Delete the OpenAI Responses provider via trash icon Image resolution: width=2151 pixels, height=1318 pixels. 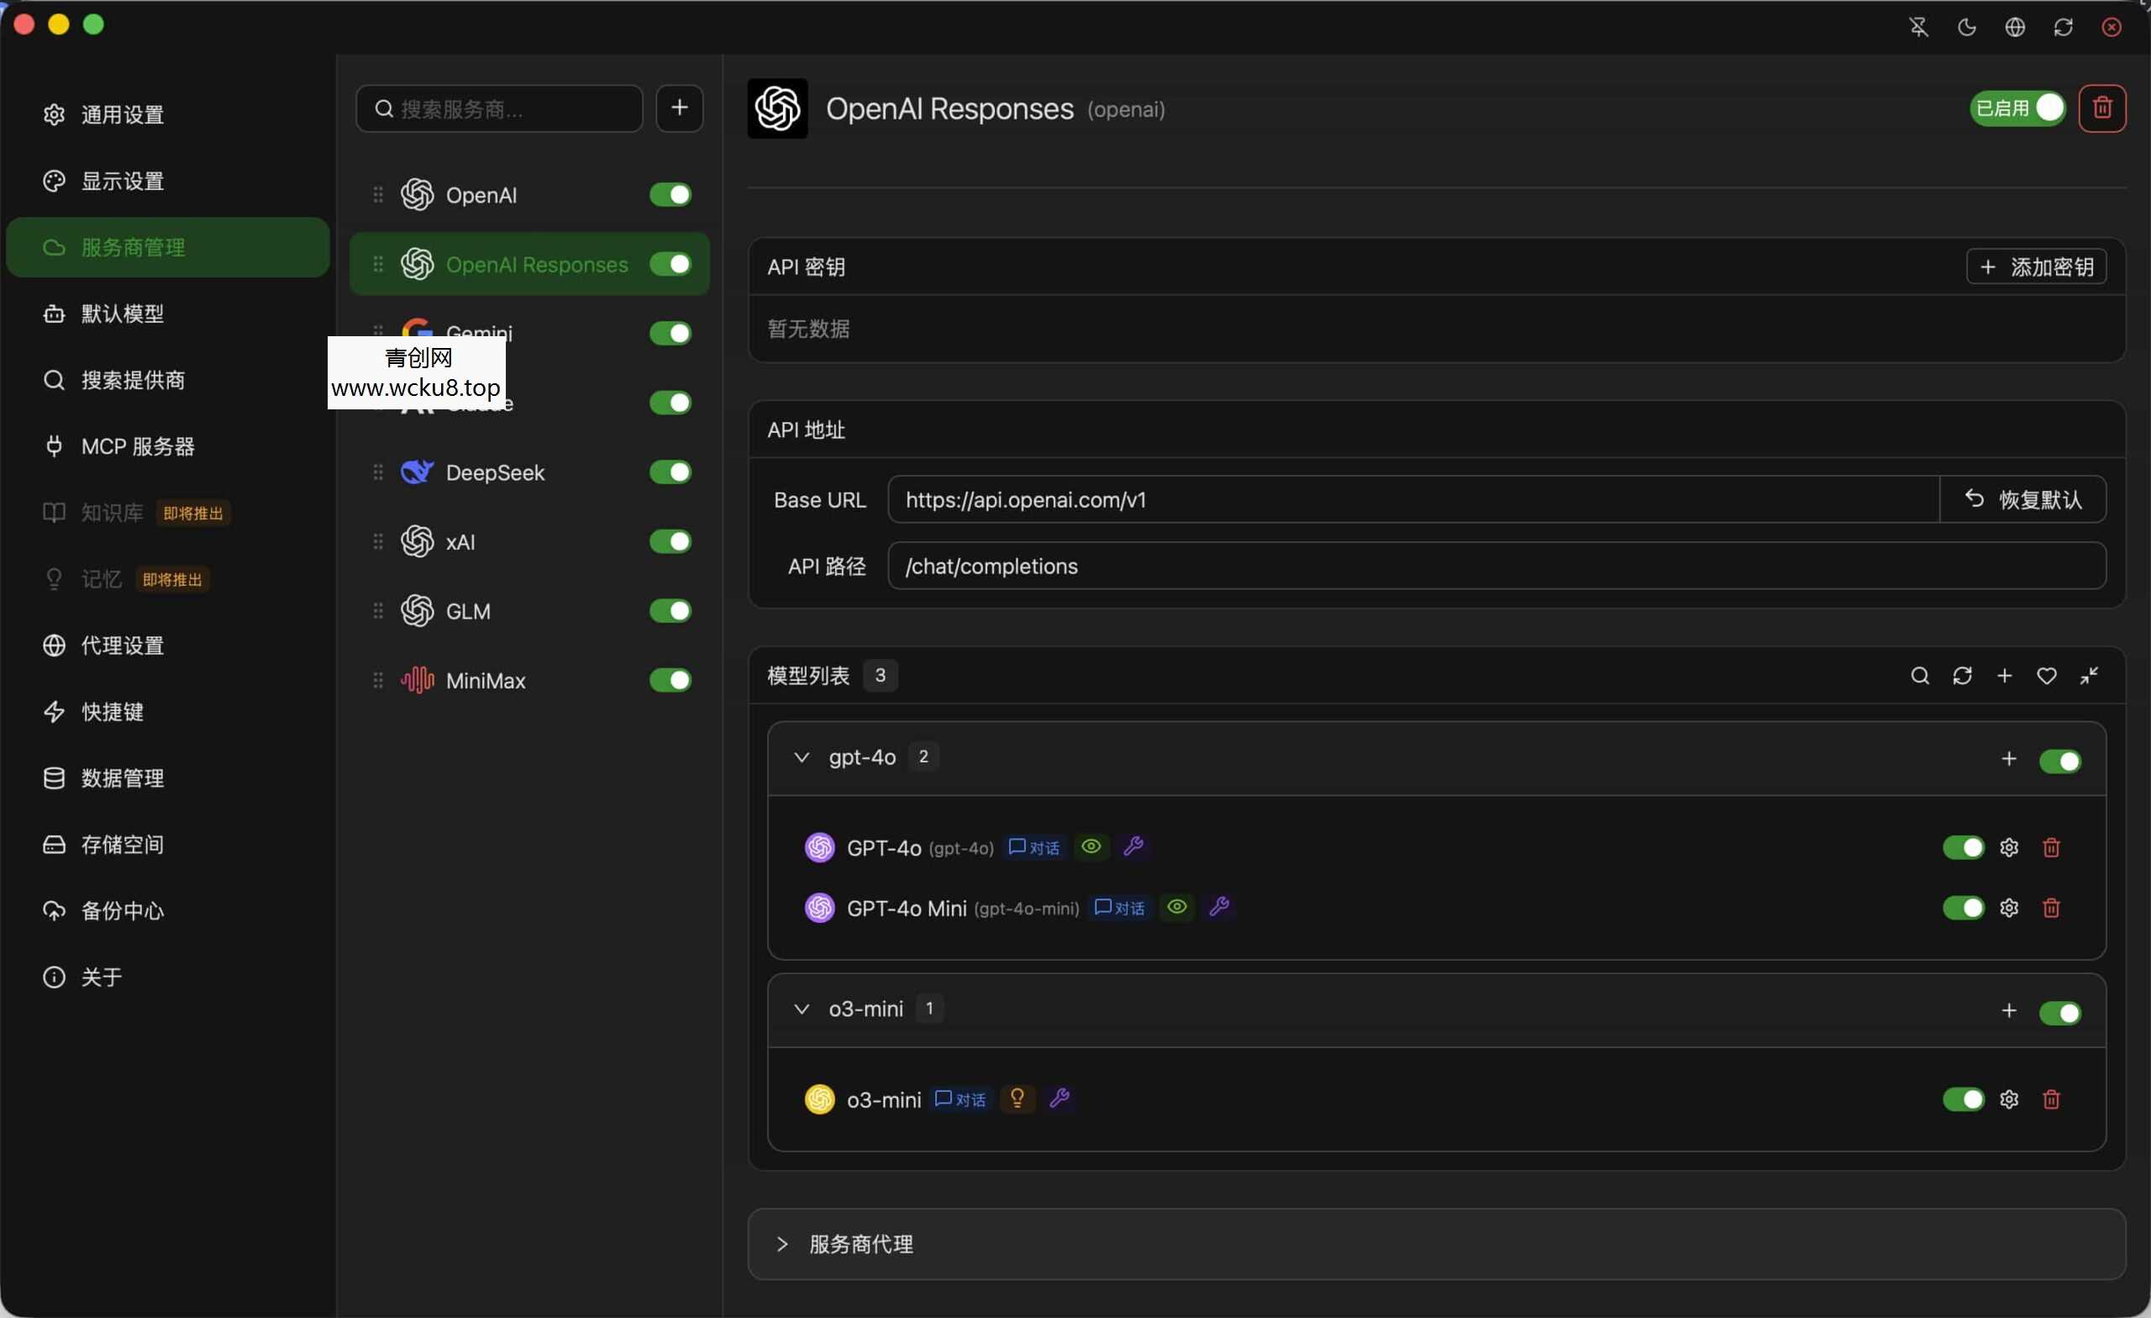pos(2101,108)
